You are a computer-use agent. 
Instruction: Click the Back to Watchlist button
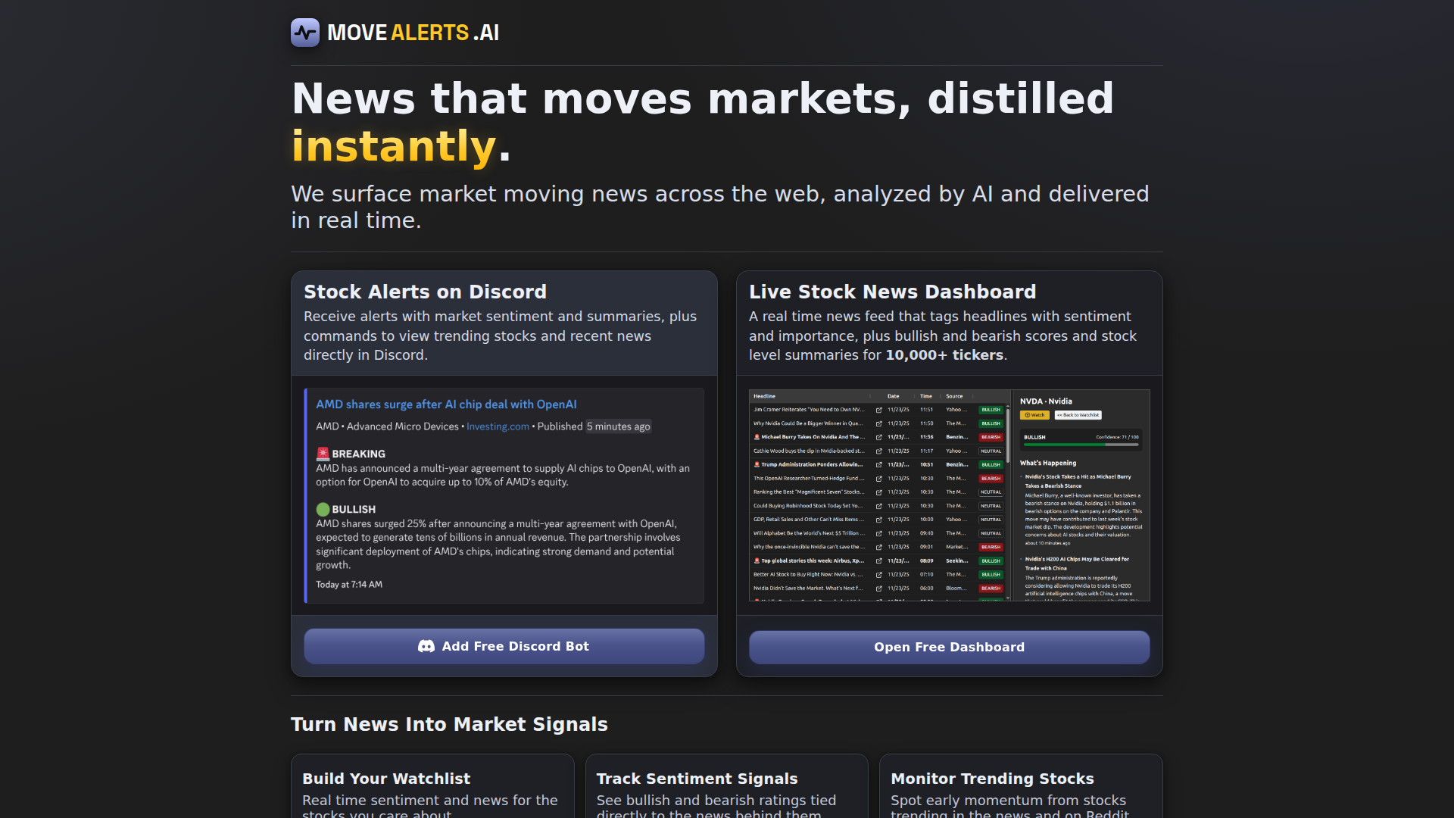[x=1078, y=415]
